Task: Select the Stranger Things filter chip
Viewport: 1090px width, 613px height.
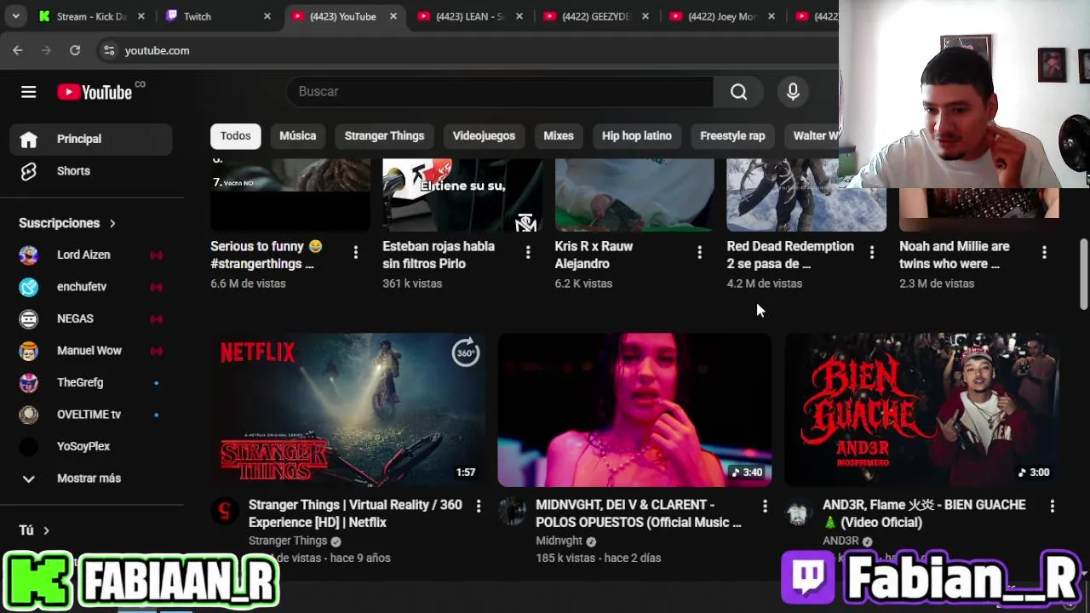Action: pos(384,136)
